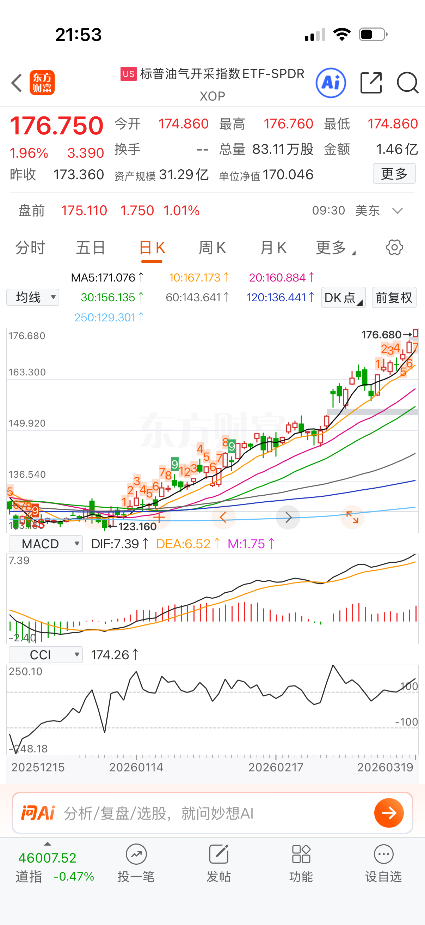Viewport: 425px width, 925px height.
Task: Tap the 250:129.301 moving average label
Action: click(109, 318)
